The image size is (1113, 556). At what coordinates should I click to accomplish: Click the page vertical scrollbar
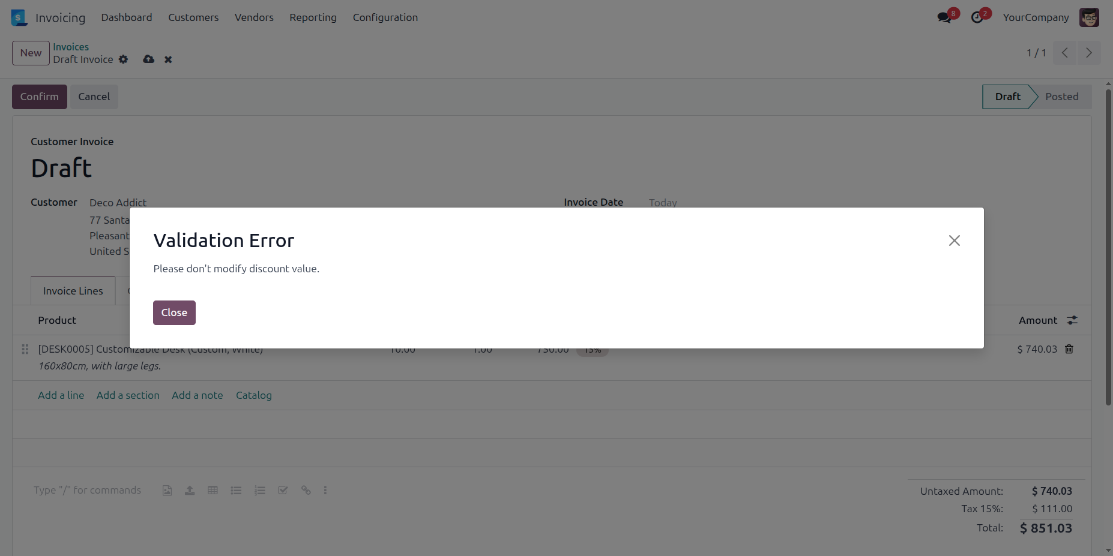point(1108,247)
